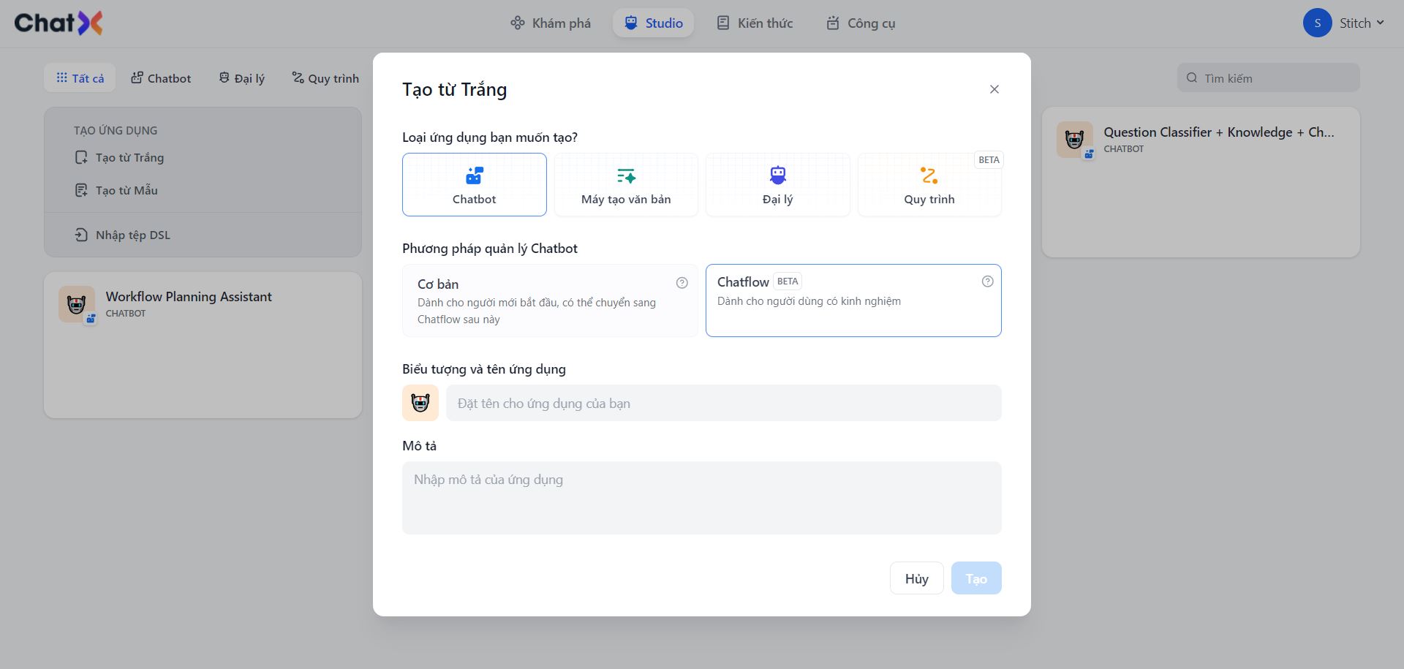Viewport: 1404px width, 669px height.
Task: Click the Workflow Planning Assistant app icon
Action: [77, 304]
